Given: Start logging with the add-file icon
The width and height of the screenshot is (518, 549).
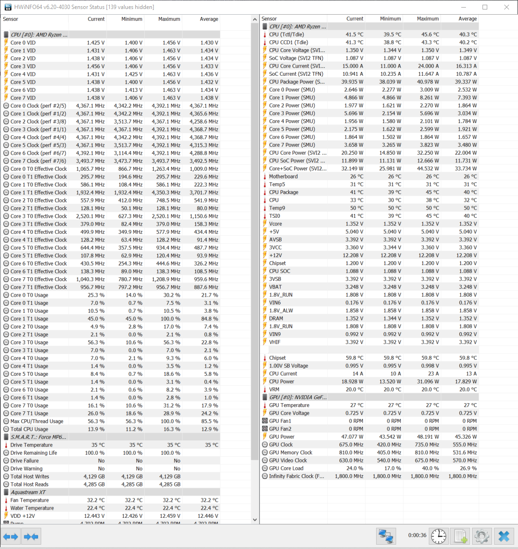Looking at the screenshot, I should pos(460,536).
